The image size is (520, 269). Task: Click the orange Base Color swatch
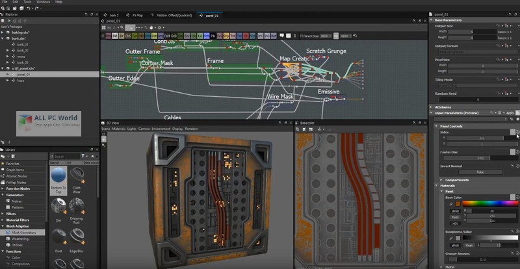pyautogui.click(x=458, y=204)
